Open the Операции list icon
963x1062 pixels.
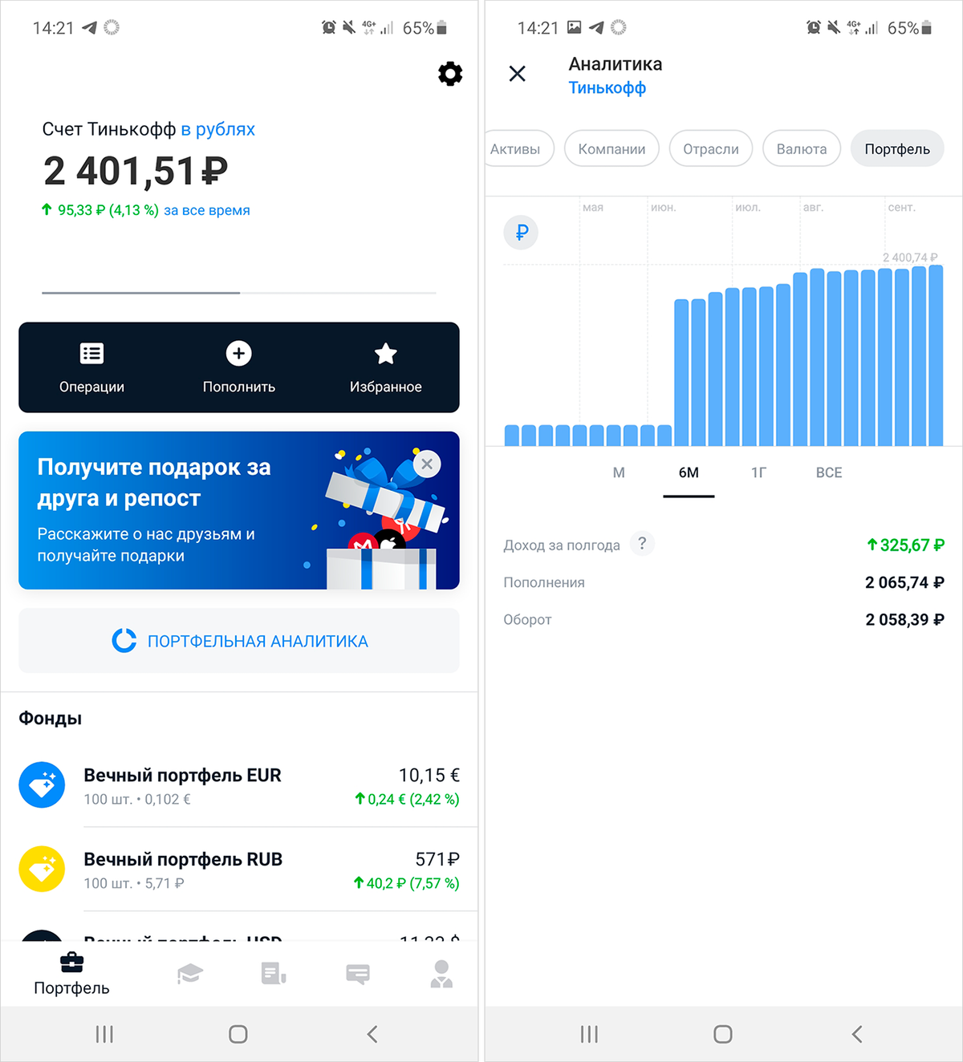91,354
